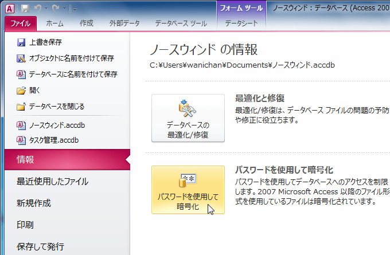The height and width of the screenshot is (255, 390).
Task: Click the ノースウィンド の情報 heading
Action: point(204,49)
